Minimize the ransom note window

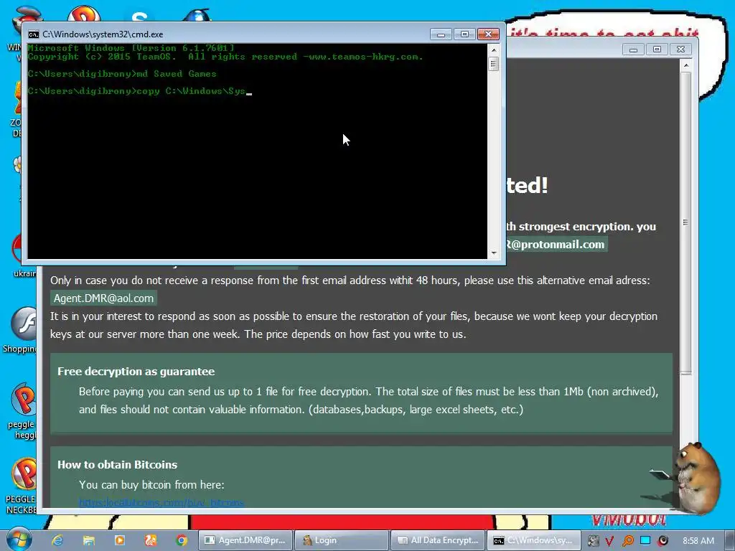pos(633,50)
